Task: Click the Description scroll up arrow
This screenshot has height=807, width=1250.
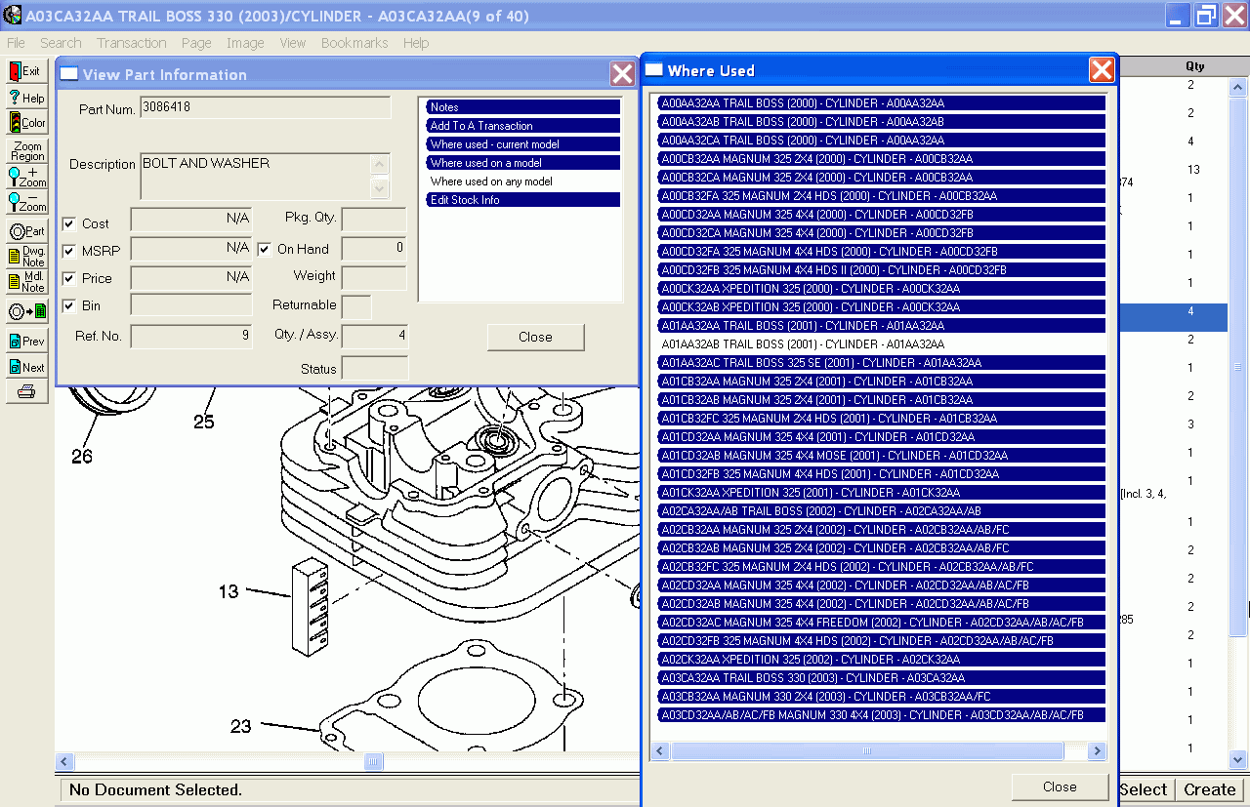Action: 381,165
